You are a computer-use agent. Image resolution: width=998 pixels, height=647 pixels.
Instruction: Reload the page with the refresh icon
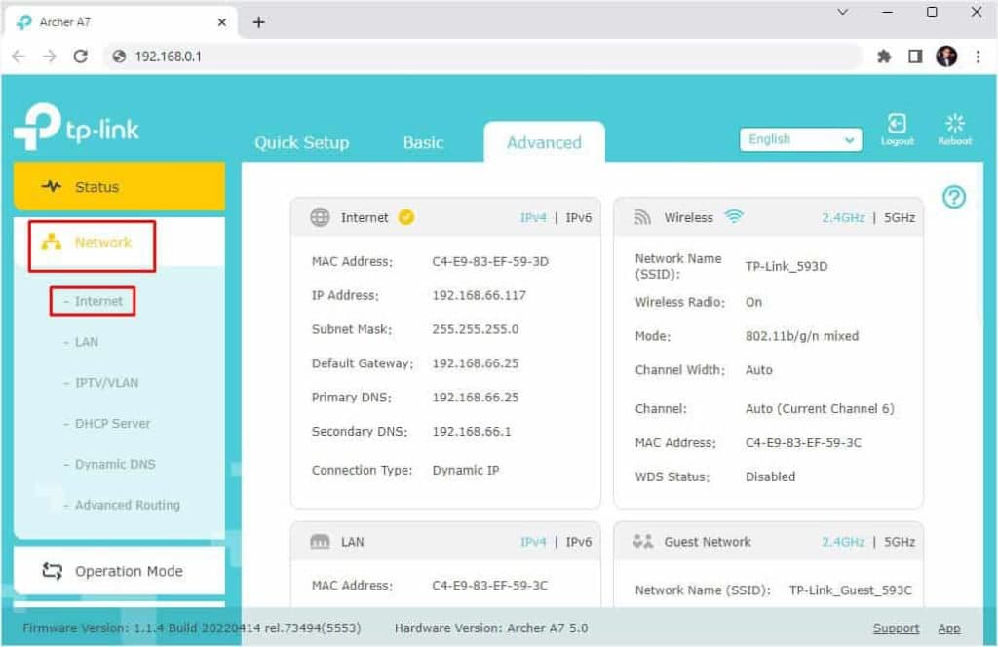(x=80, y=57)
